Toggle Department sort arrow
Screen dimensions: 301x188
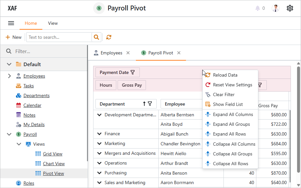144,104
